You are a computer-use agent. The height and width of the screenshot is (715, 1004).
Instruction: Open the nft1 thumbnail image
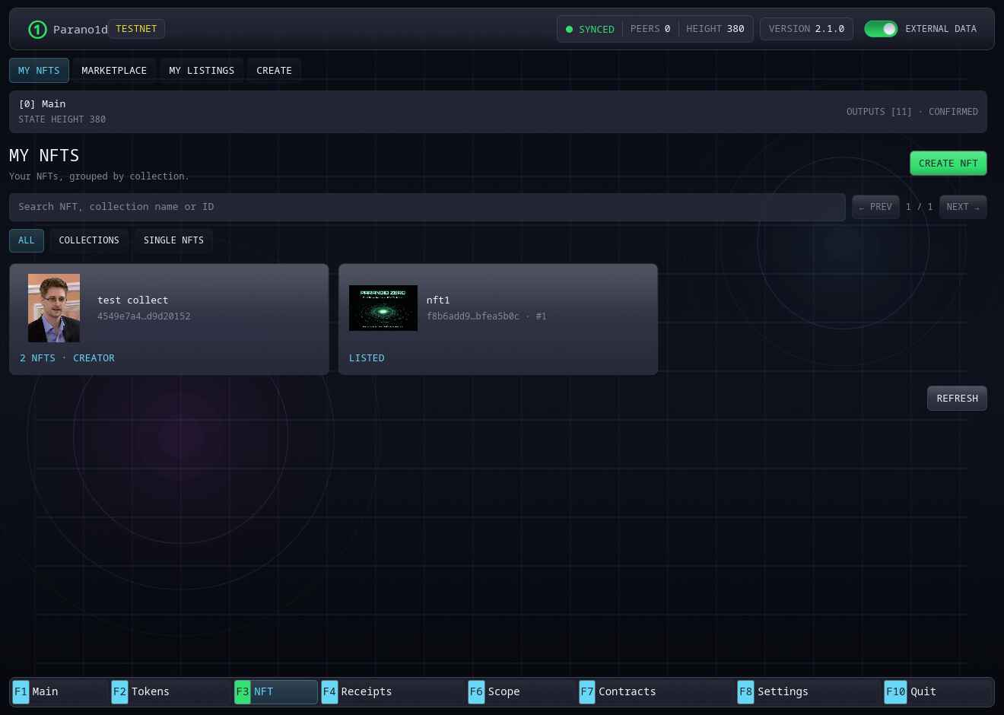[383, 308]
